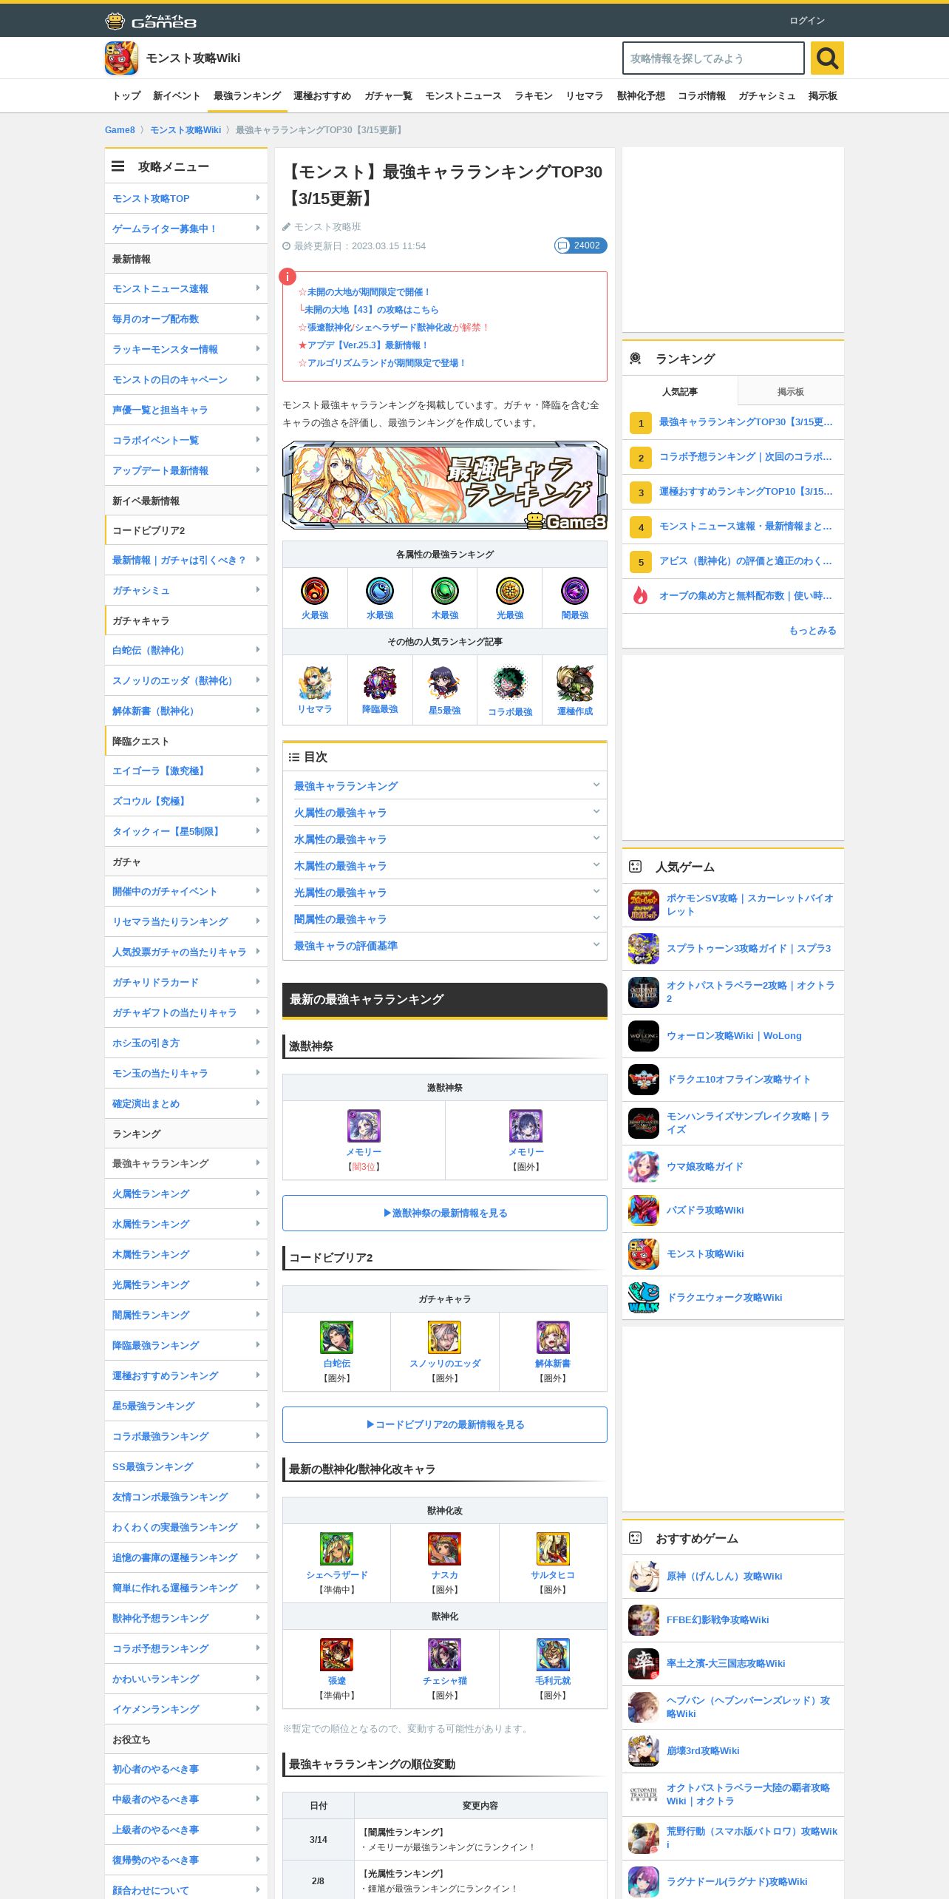Open 掲示板 in top navigation
Viewport: 949px width, 1899px height.
(x=823, y=96)
